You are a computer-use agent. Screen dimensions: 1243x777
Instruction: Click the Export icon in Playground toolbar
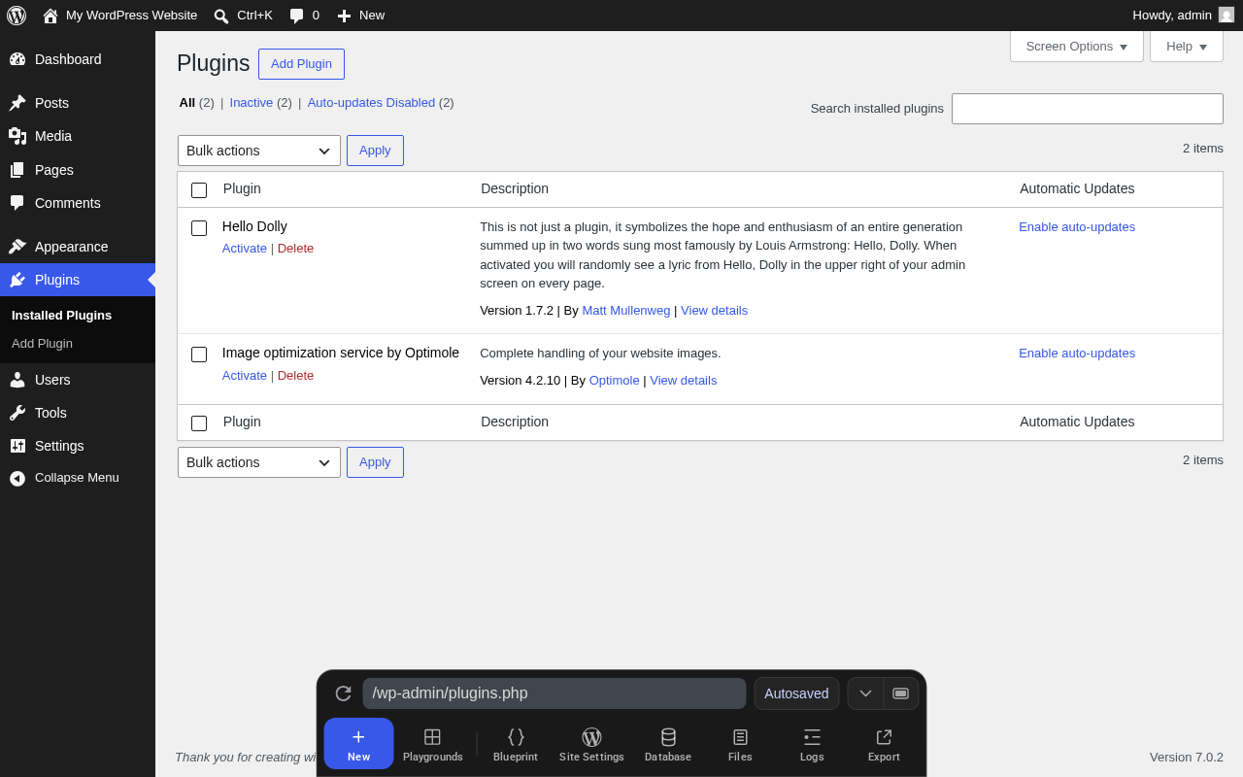884,737
